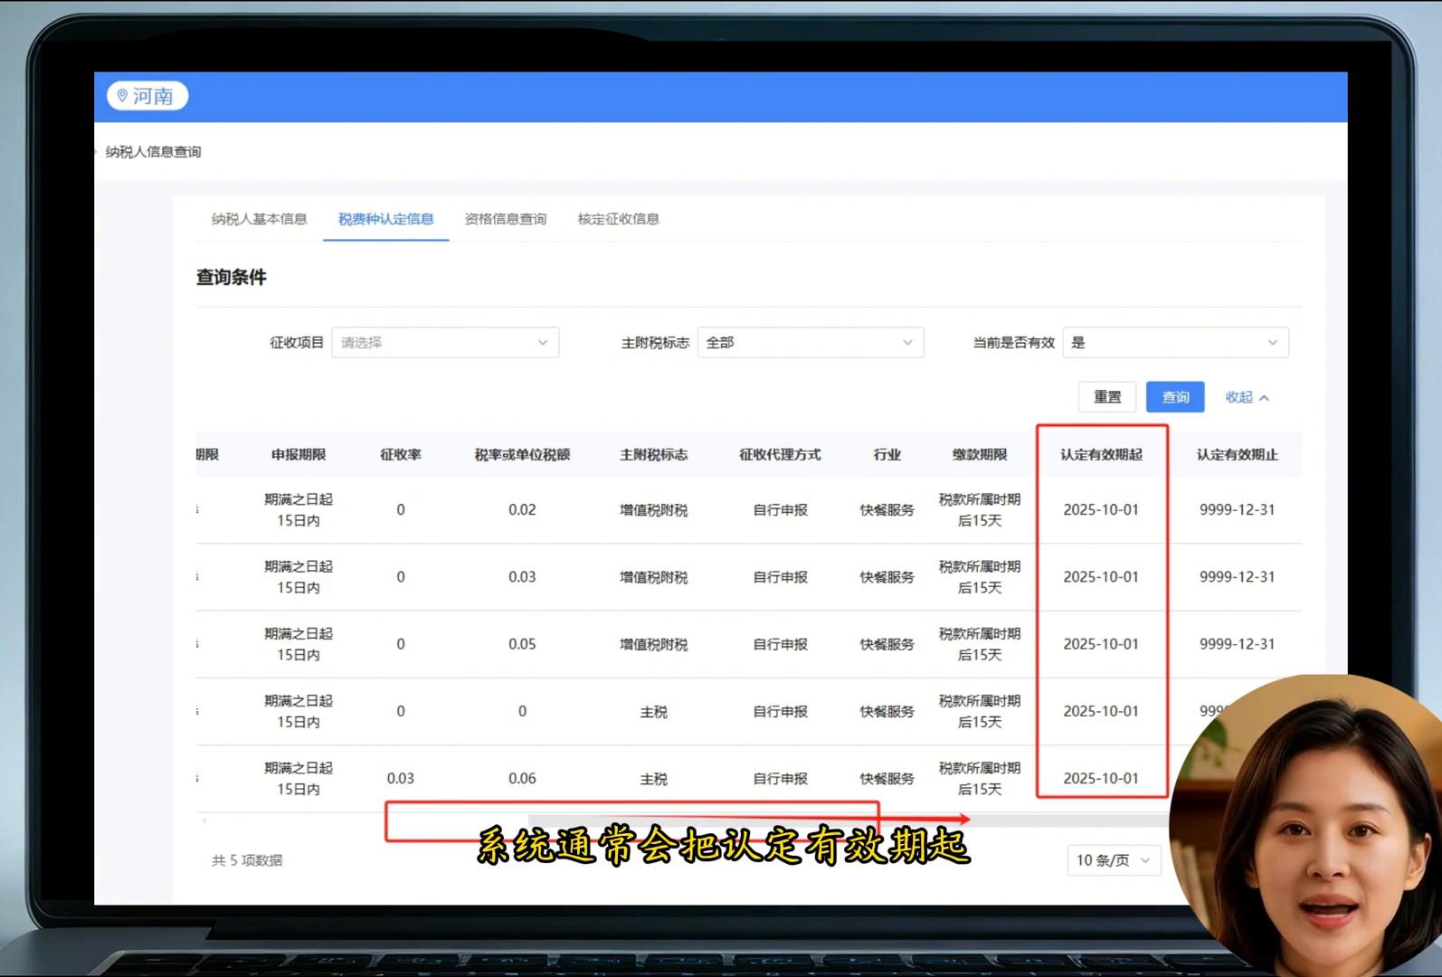
Task: Click the 河南 location pin icon
Action: [122, 96]
